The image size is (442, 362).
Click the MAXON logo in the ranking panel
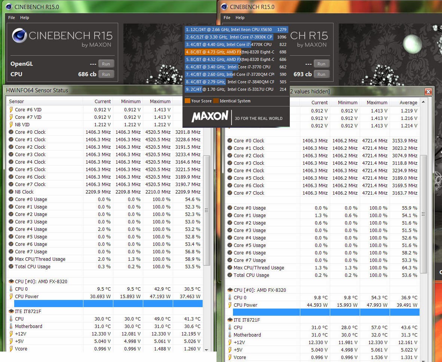click(210, 116)
